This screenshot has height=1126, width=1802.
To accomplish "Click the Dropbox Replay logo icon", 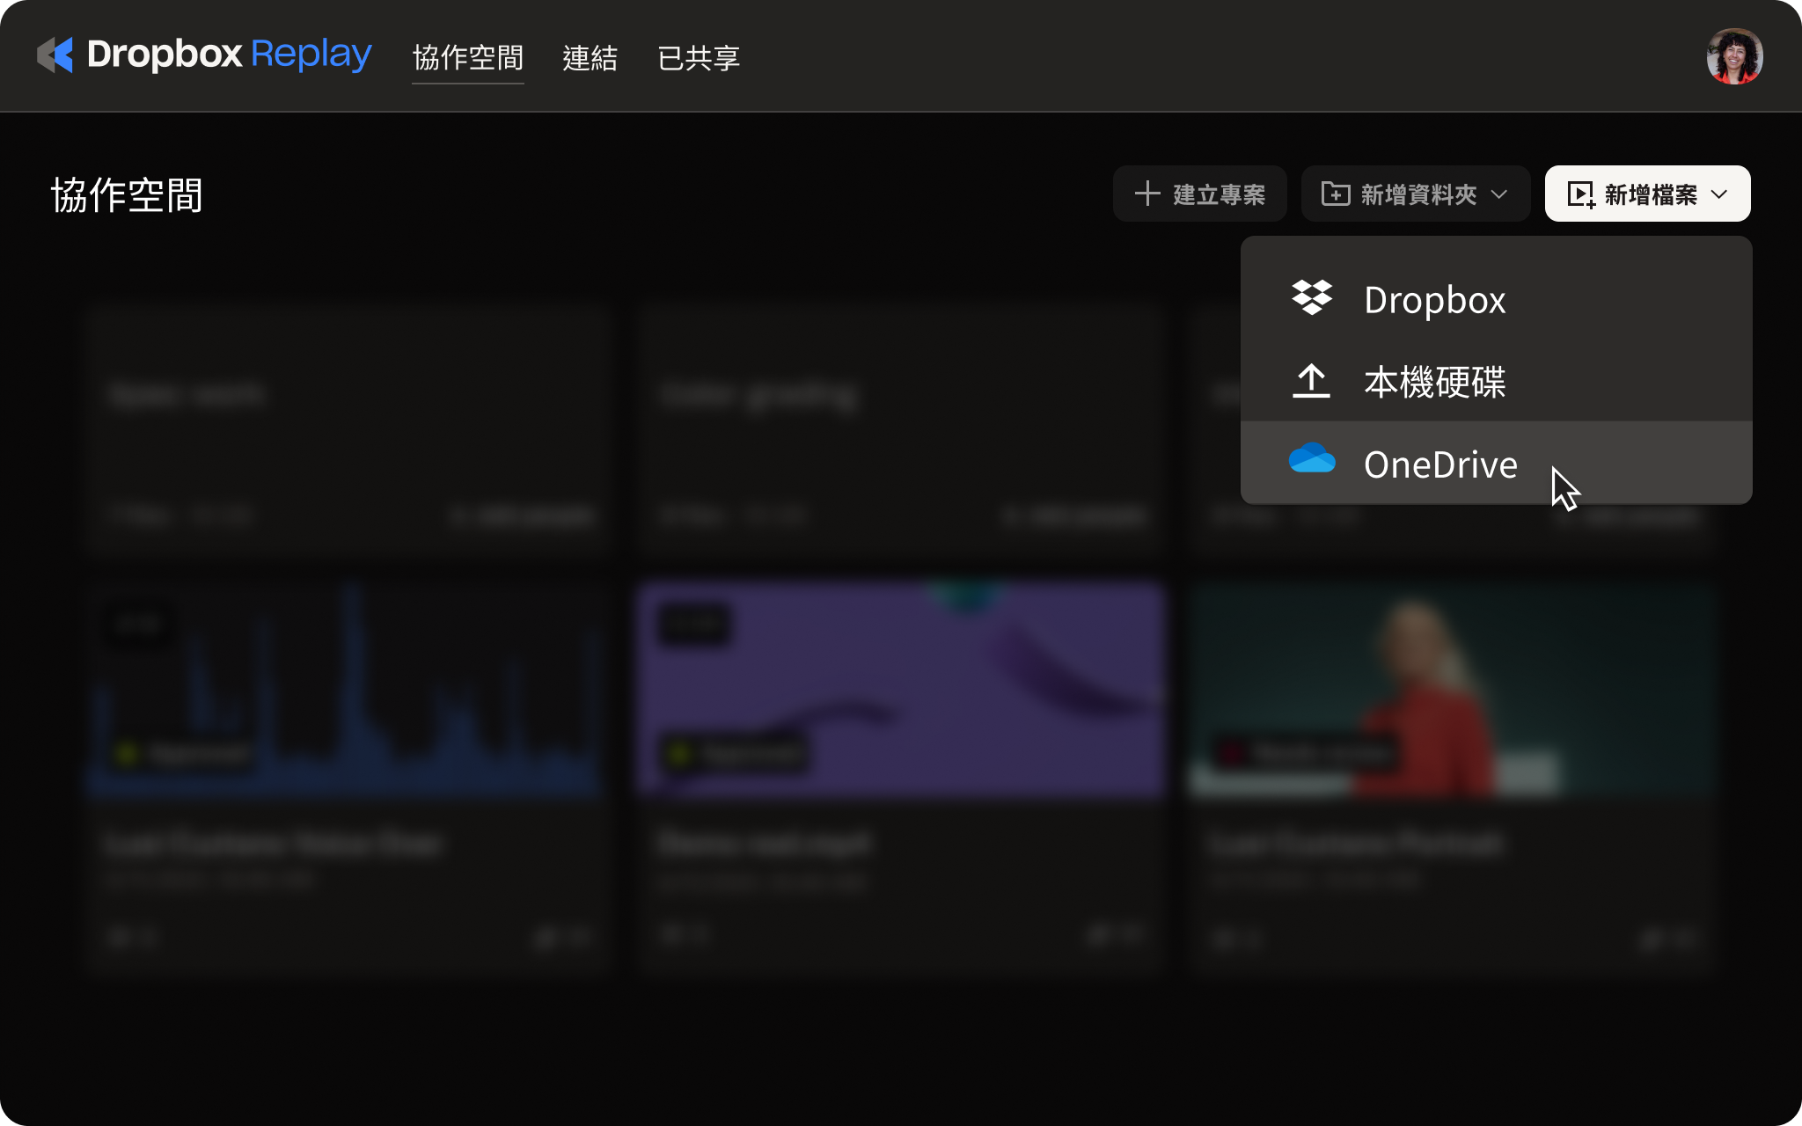I will point(55,55).
